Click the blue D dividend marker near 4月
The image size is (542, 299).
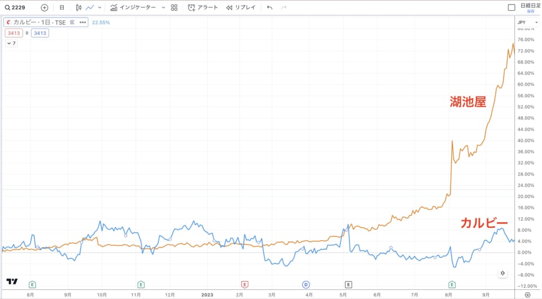[x=306, y=284]
